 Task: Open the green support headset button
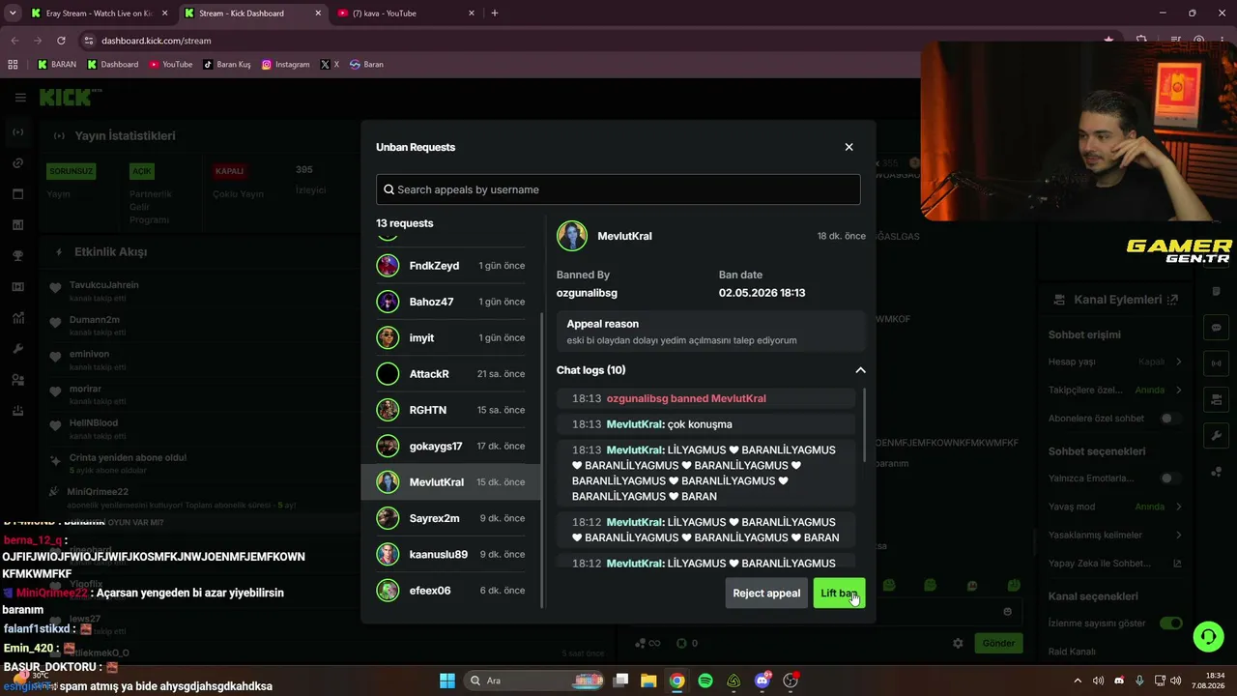point(1208,636)
